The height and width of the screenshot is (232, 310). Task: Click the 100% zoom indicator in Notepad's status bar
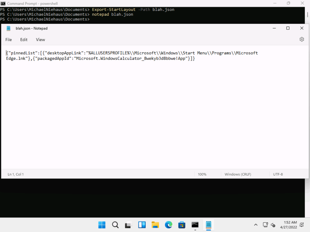click(x=202, y=174)
